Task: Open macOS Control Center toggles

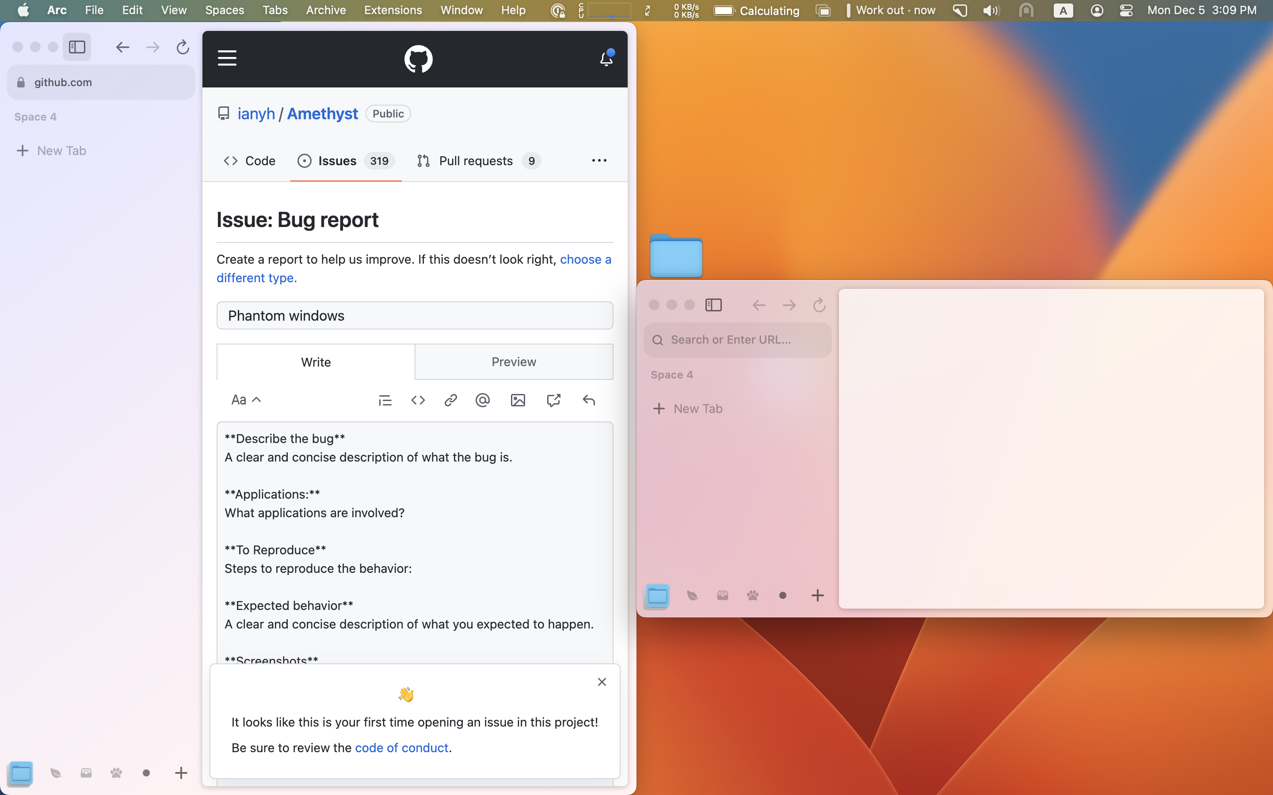Action: pyautogui.click(x=1126, y=11)
